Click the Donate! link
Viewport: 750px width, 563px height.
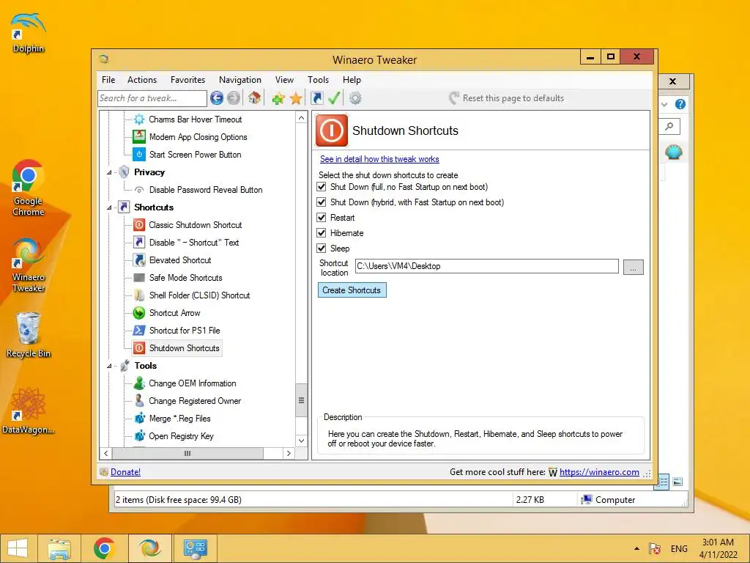click(x=125, y=472)
